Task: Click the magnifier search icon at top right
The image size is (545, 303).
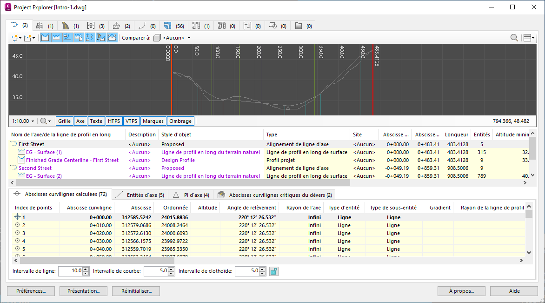Action: tap(513, 38)
